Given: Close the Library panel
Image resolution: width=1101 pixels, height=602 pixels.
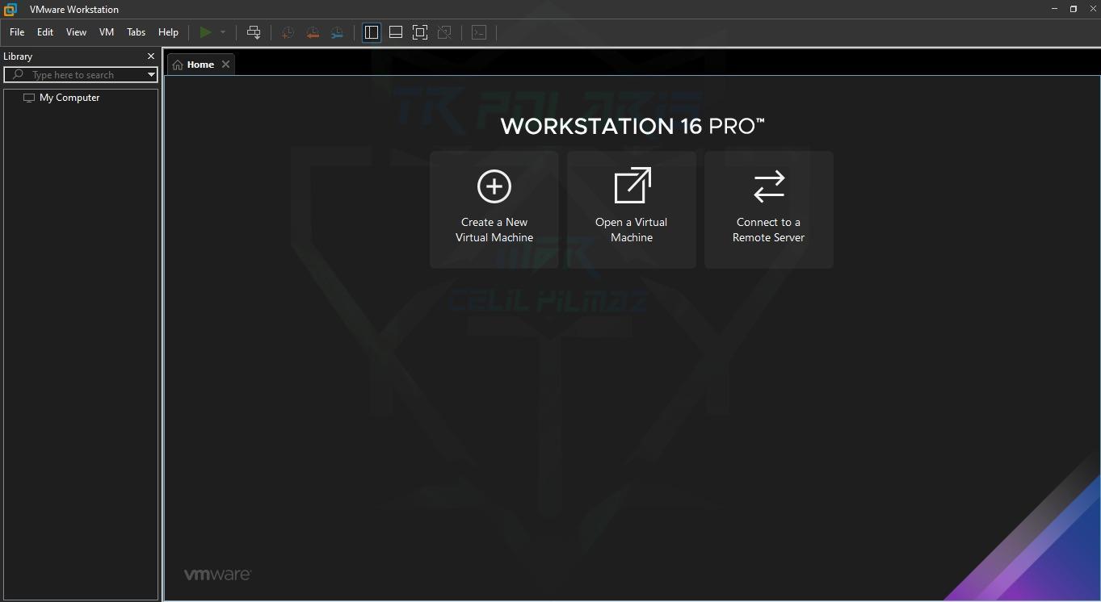Looking at the screenshot, I should pos(150,56).
